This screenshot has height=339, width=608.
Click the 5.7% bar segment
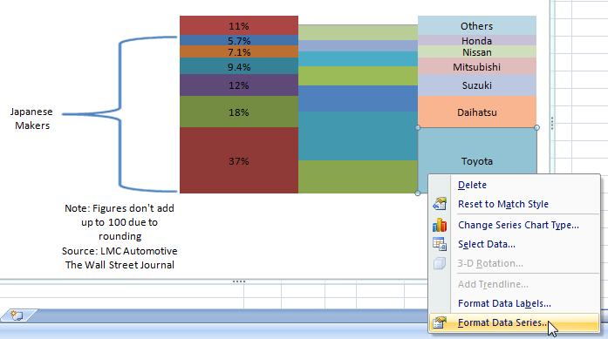coord(239,40)
